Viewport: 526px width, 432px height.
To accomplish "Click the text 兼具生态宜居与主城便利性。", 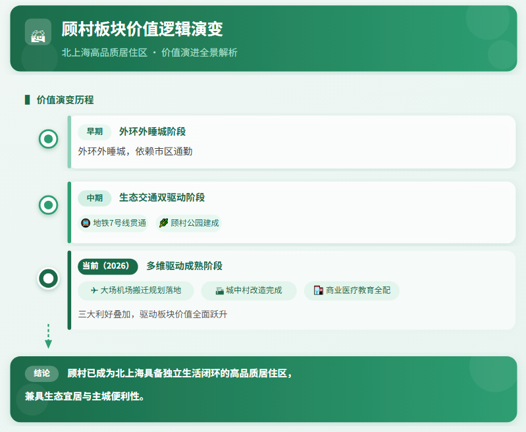I will [x=85, y=396].
